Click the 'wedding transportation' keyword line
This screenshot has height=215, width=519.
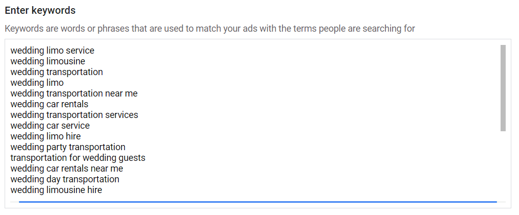point(56,72)
